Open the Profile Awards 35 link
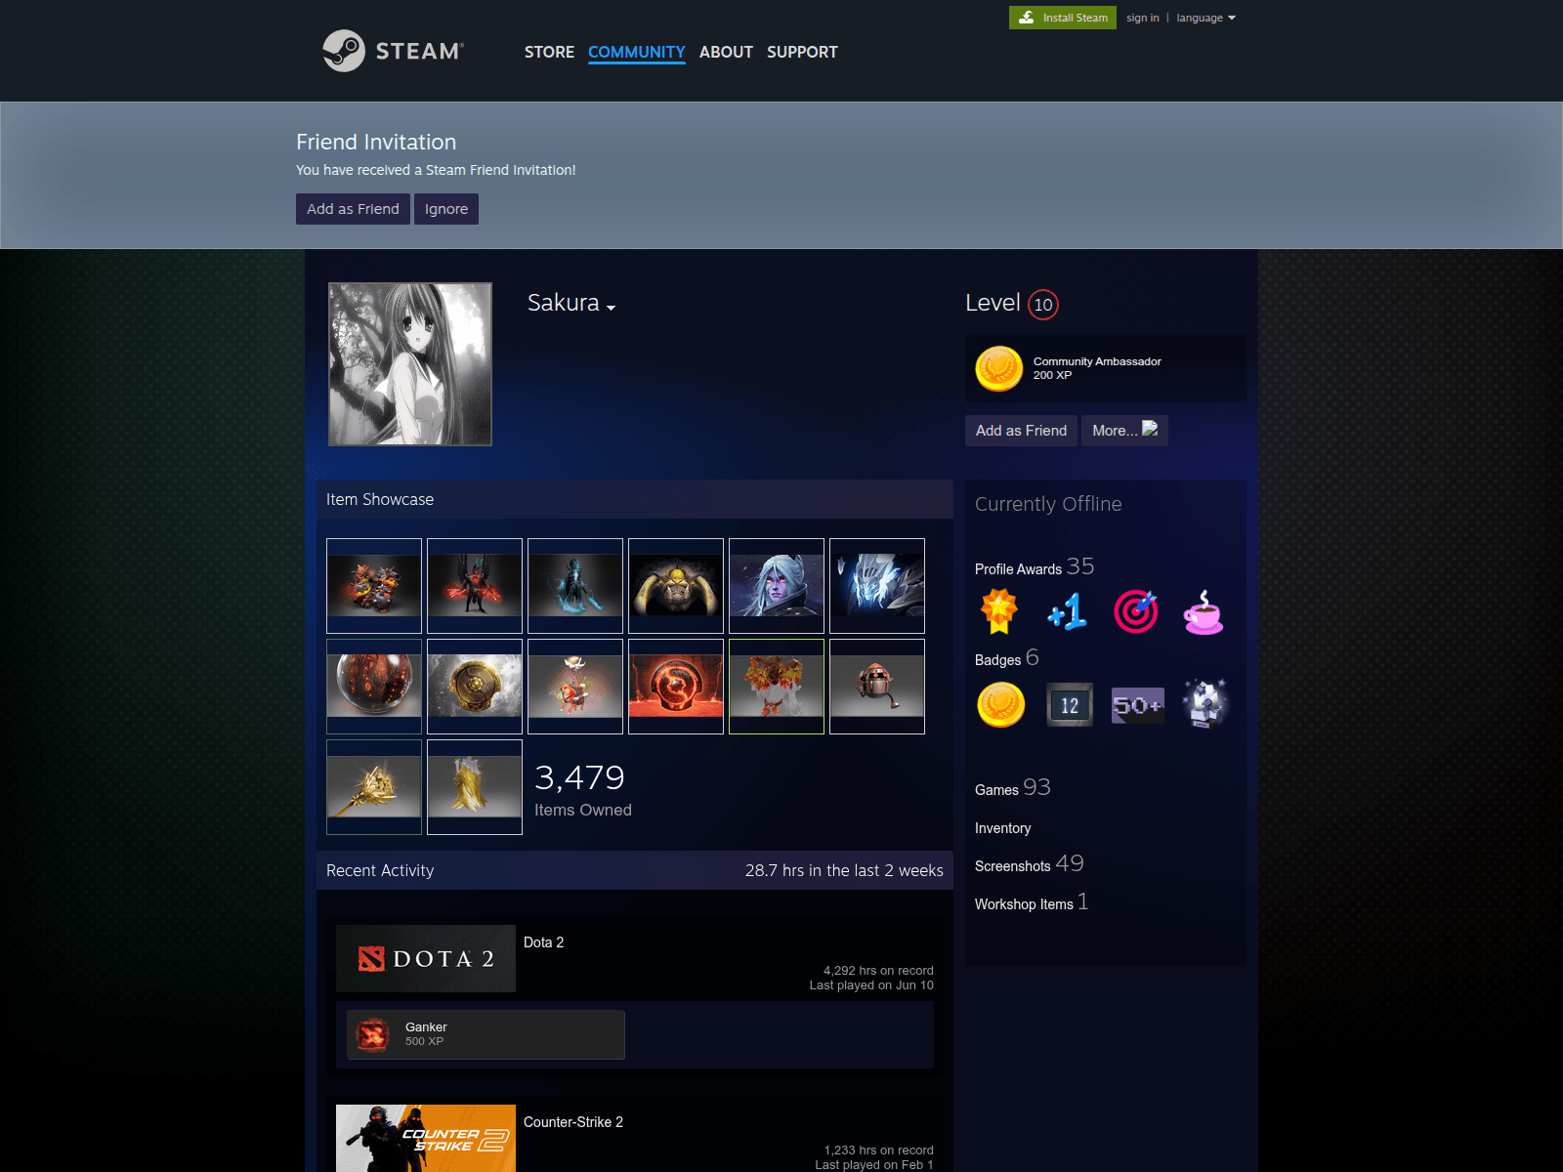1563x1172 pixels. pyautogui.click(x=1035, y=566)
